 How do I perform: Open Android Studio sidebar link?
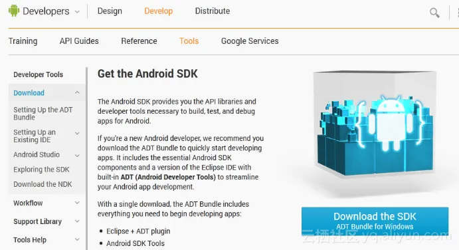pos(37,154)
